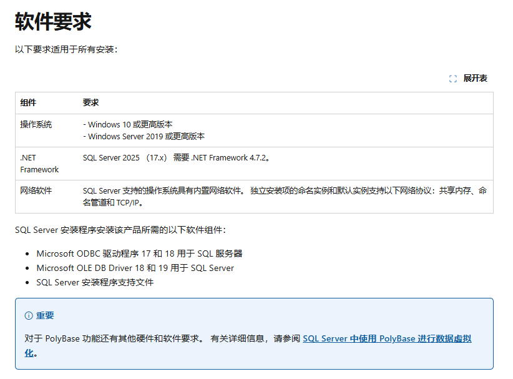Click the 以下要求适用于所有安装 sentence
The height and width of the screenshot is (379, 513).
[x=66, y=49]
